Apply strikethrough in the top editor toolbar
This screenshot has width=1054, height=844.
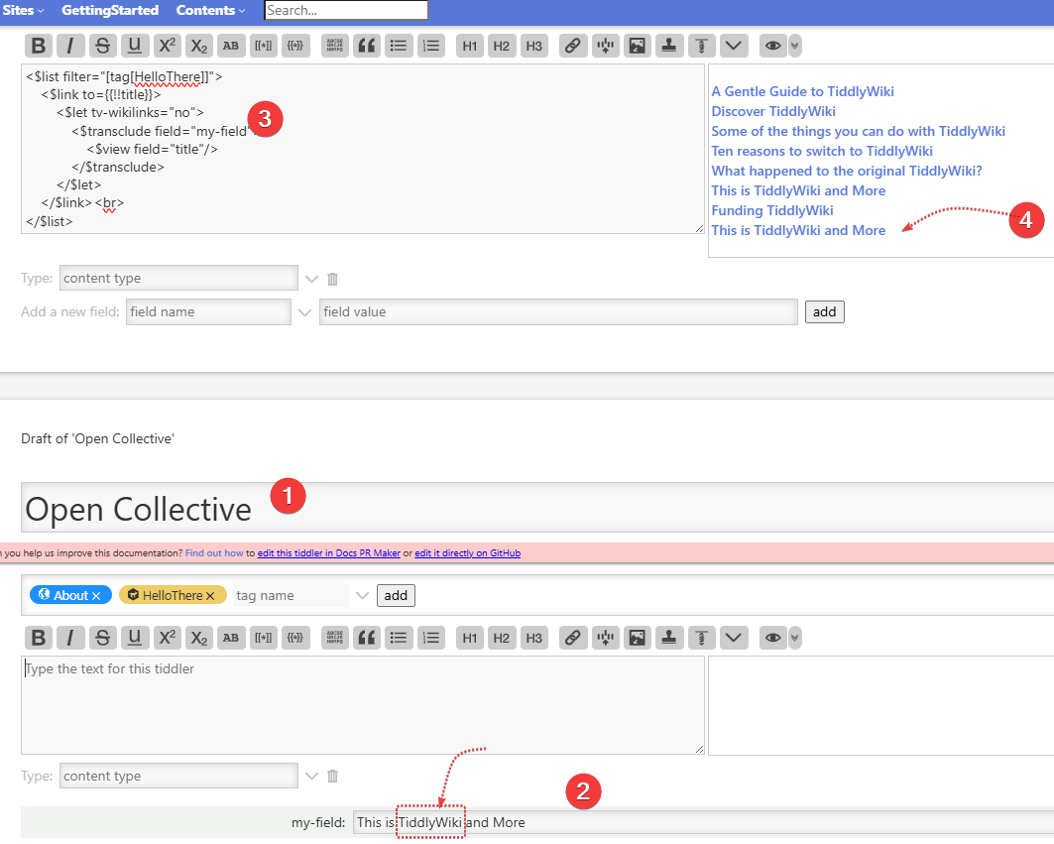(x=102, y=46)
